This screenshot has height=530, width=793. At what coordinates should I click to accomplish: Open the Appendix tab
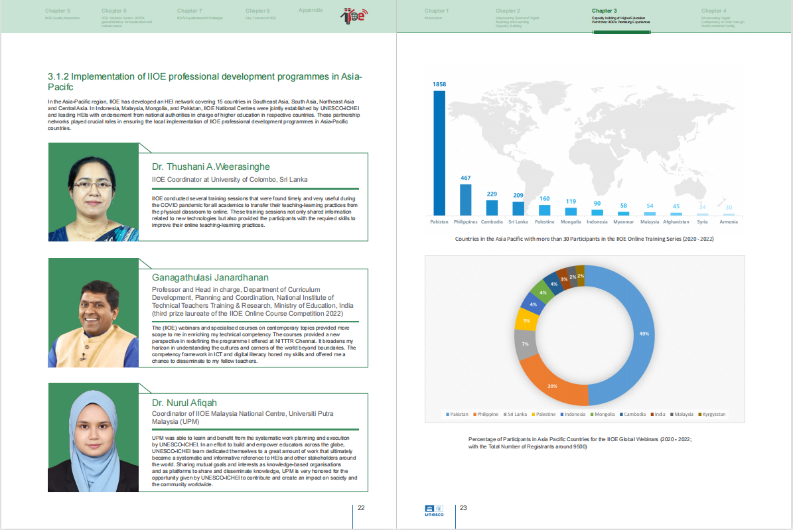pyautogui.click(x=311, y=11)
